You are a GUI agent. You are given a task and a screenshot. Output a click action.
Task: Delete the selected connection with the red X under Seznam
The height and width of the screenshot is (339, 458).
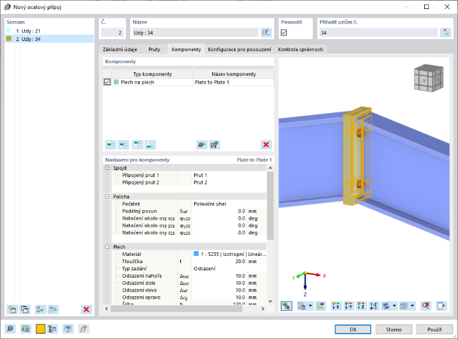coord(86,309)
